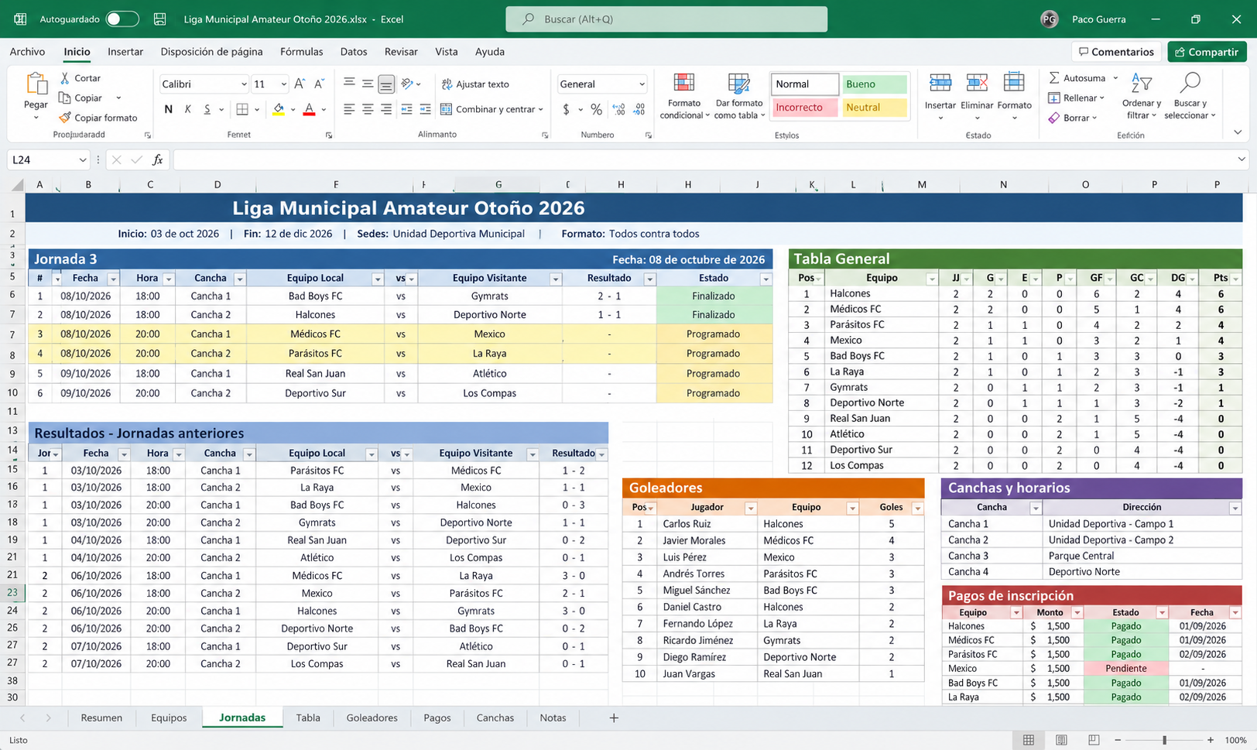Apply bold with the N button
This screenshot has height=750, width=1257.
(x=168, y=109)
